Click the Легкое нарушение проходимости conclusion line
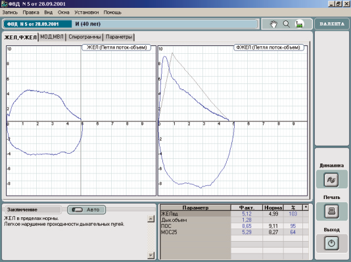The image size is (351, 262). (x=64, y=224)
